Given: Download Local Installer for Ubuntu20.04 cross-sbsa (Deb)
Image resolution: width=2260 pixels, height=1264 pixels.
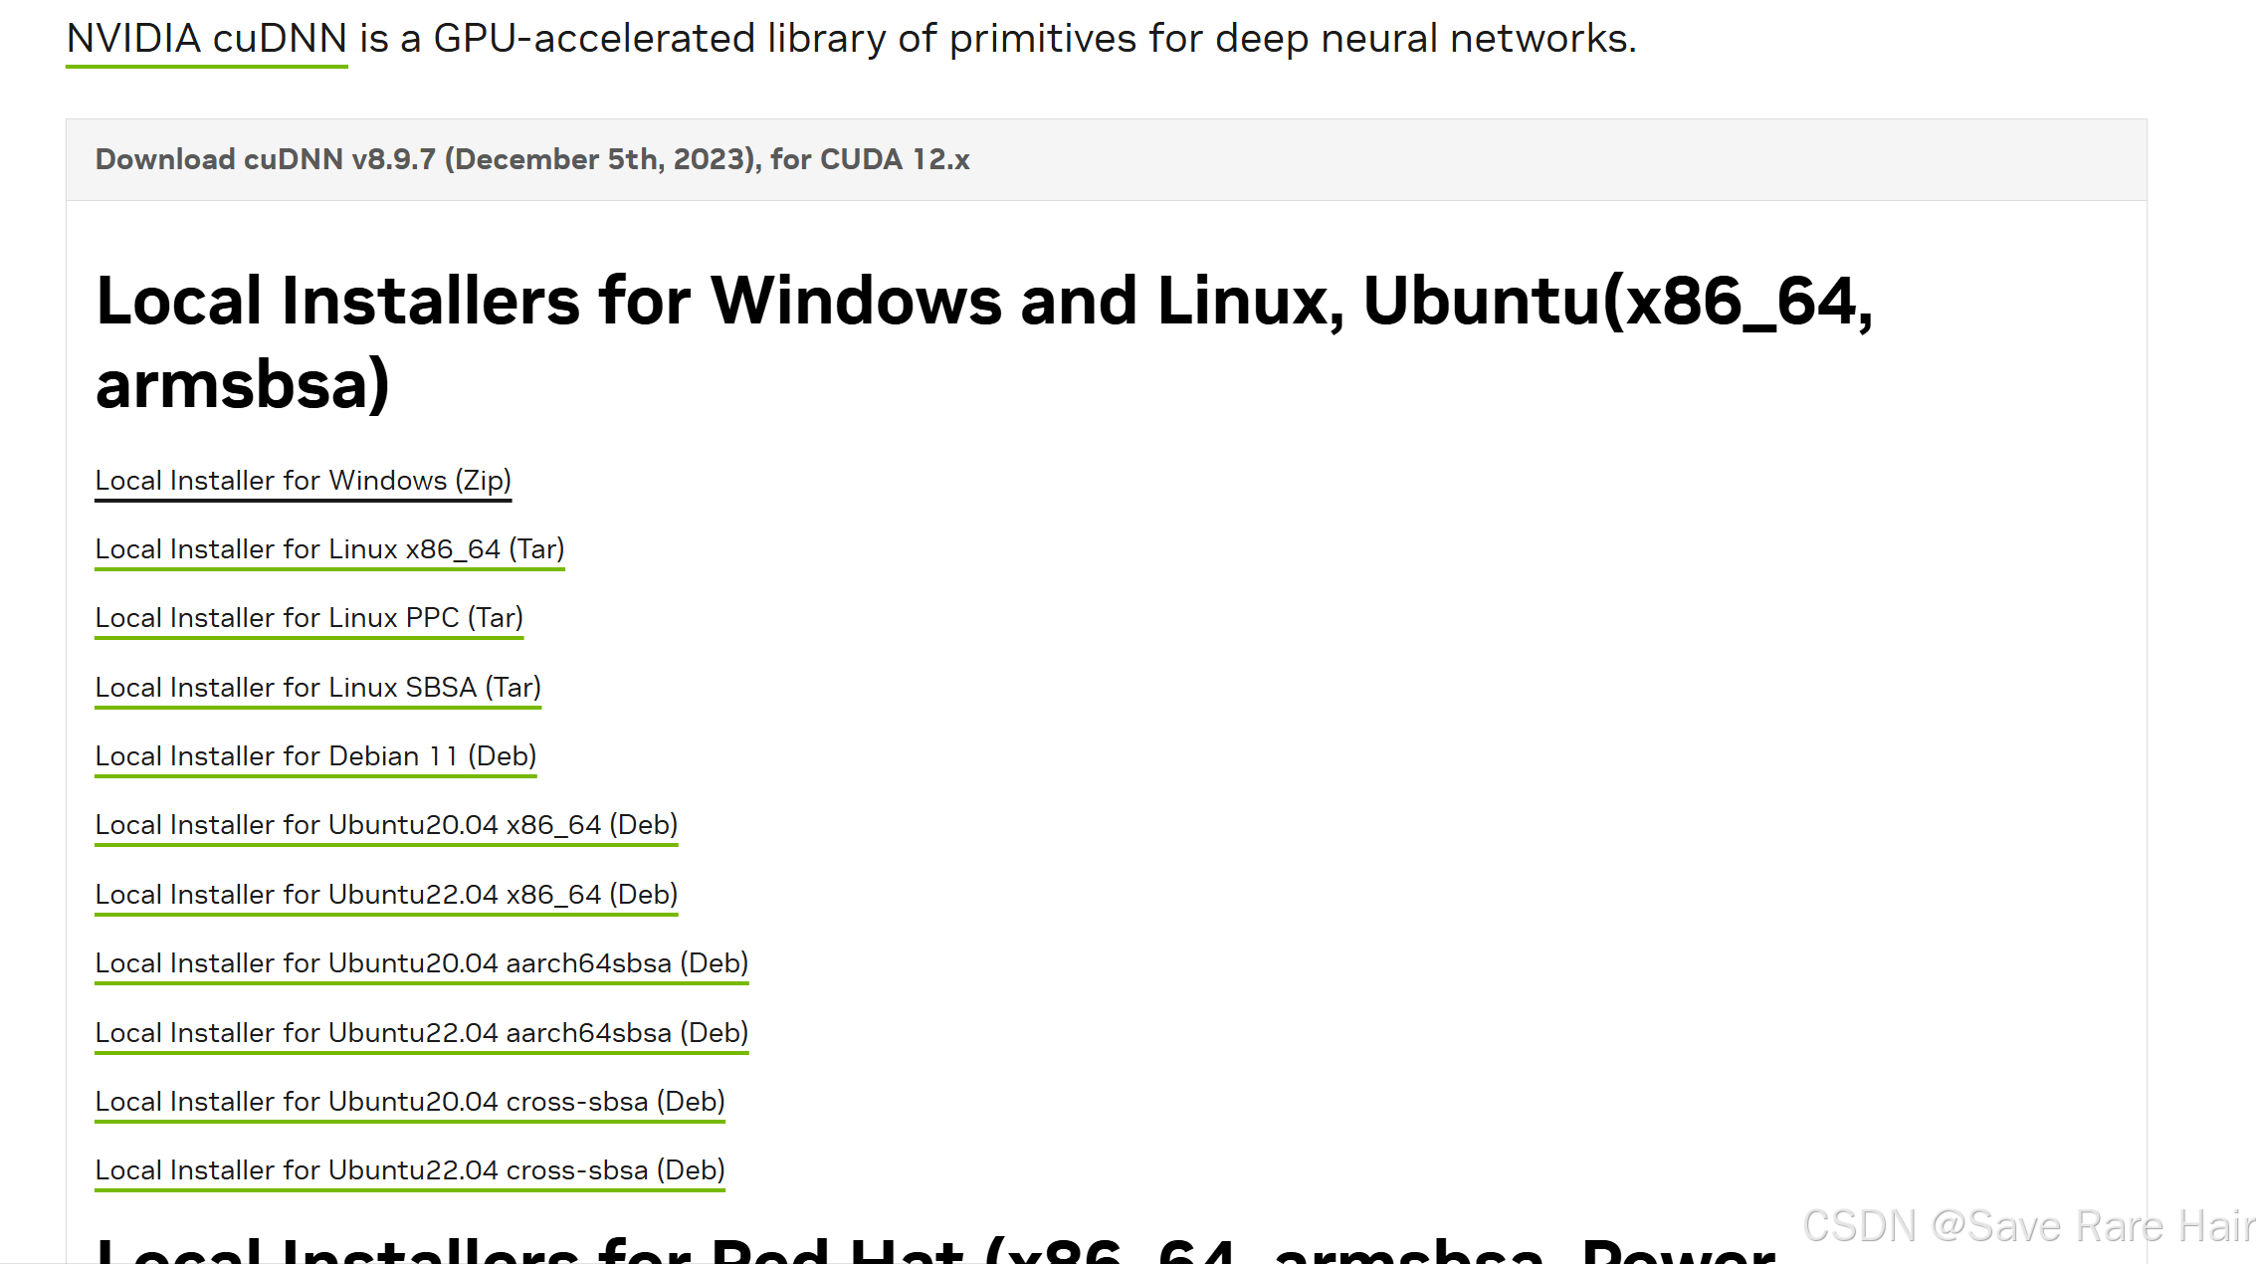Looking at the screenshot, I should [410, 1102].
